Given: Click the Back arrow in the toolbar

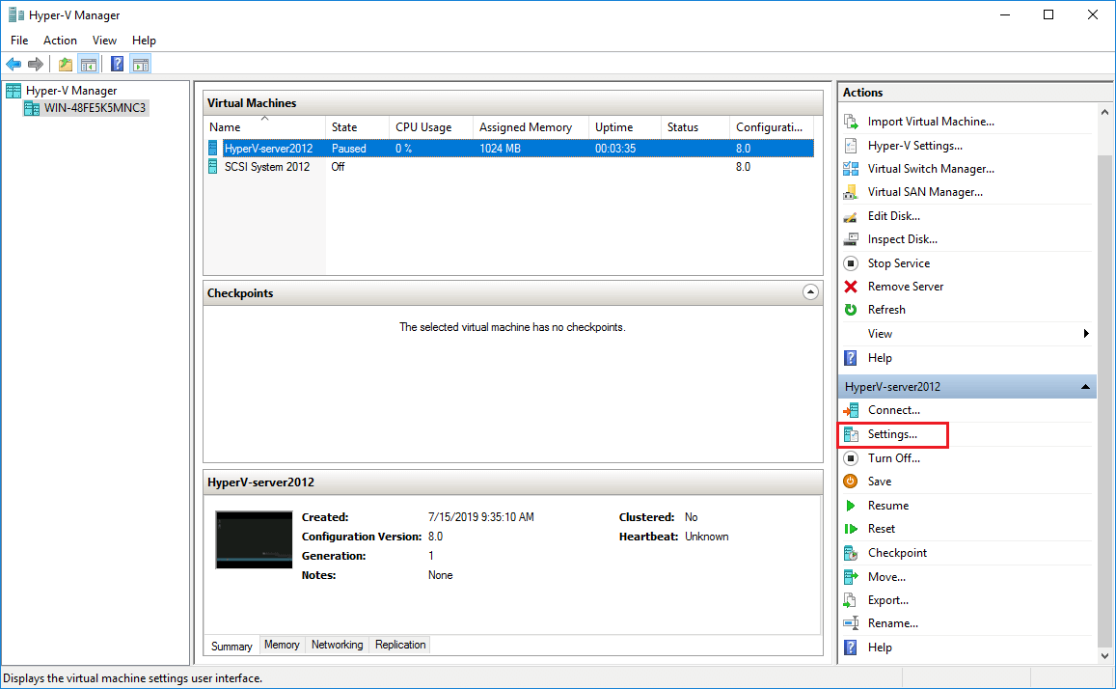Looking at the screenshot, I should [x=14, y=65].
